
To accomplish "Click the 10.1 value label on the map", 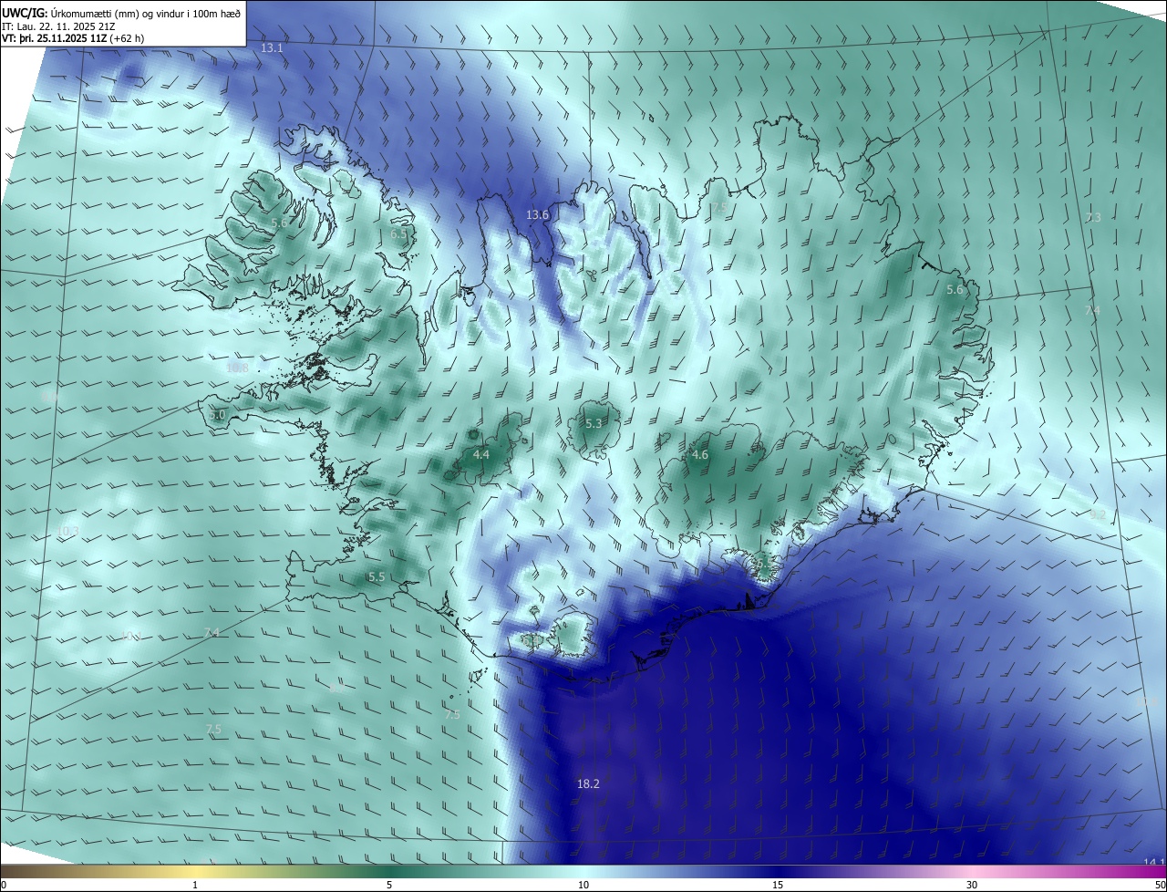I will pos(131,636).
